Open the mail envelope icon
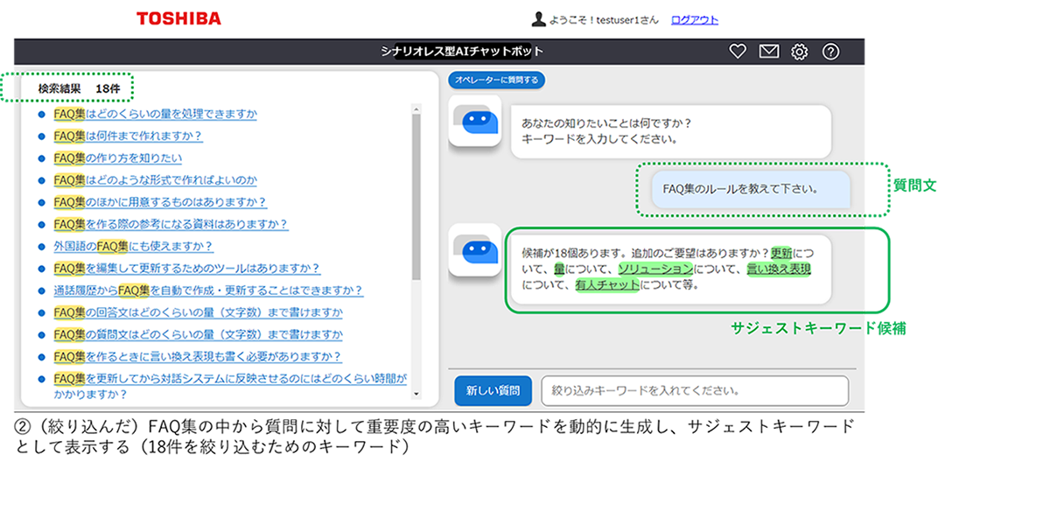This screenshot has height=525, width=1050. pyautogui.click(x=768, y=52)
